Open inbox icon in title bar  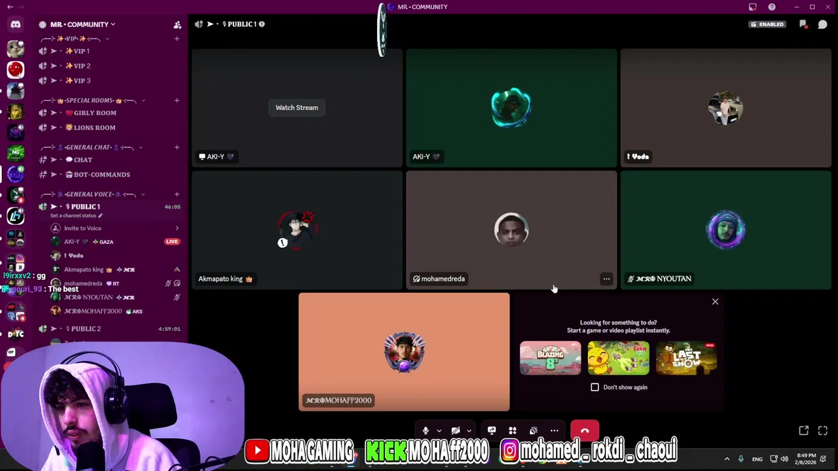click(x=753, y=7)
